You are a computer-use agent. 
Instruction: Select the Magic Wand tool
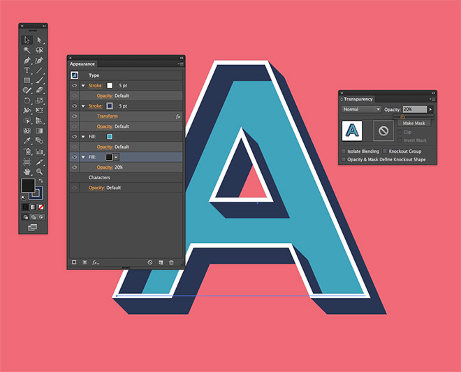[27, 50]
